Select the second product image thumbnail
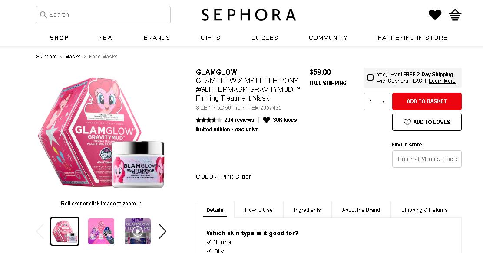This screenshot has height=253, width=483. coord(101,231)
